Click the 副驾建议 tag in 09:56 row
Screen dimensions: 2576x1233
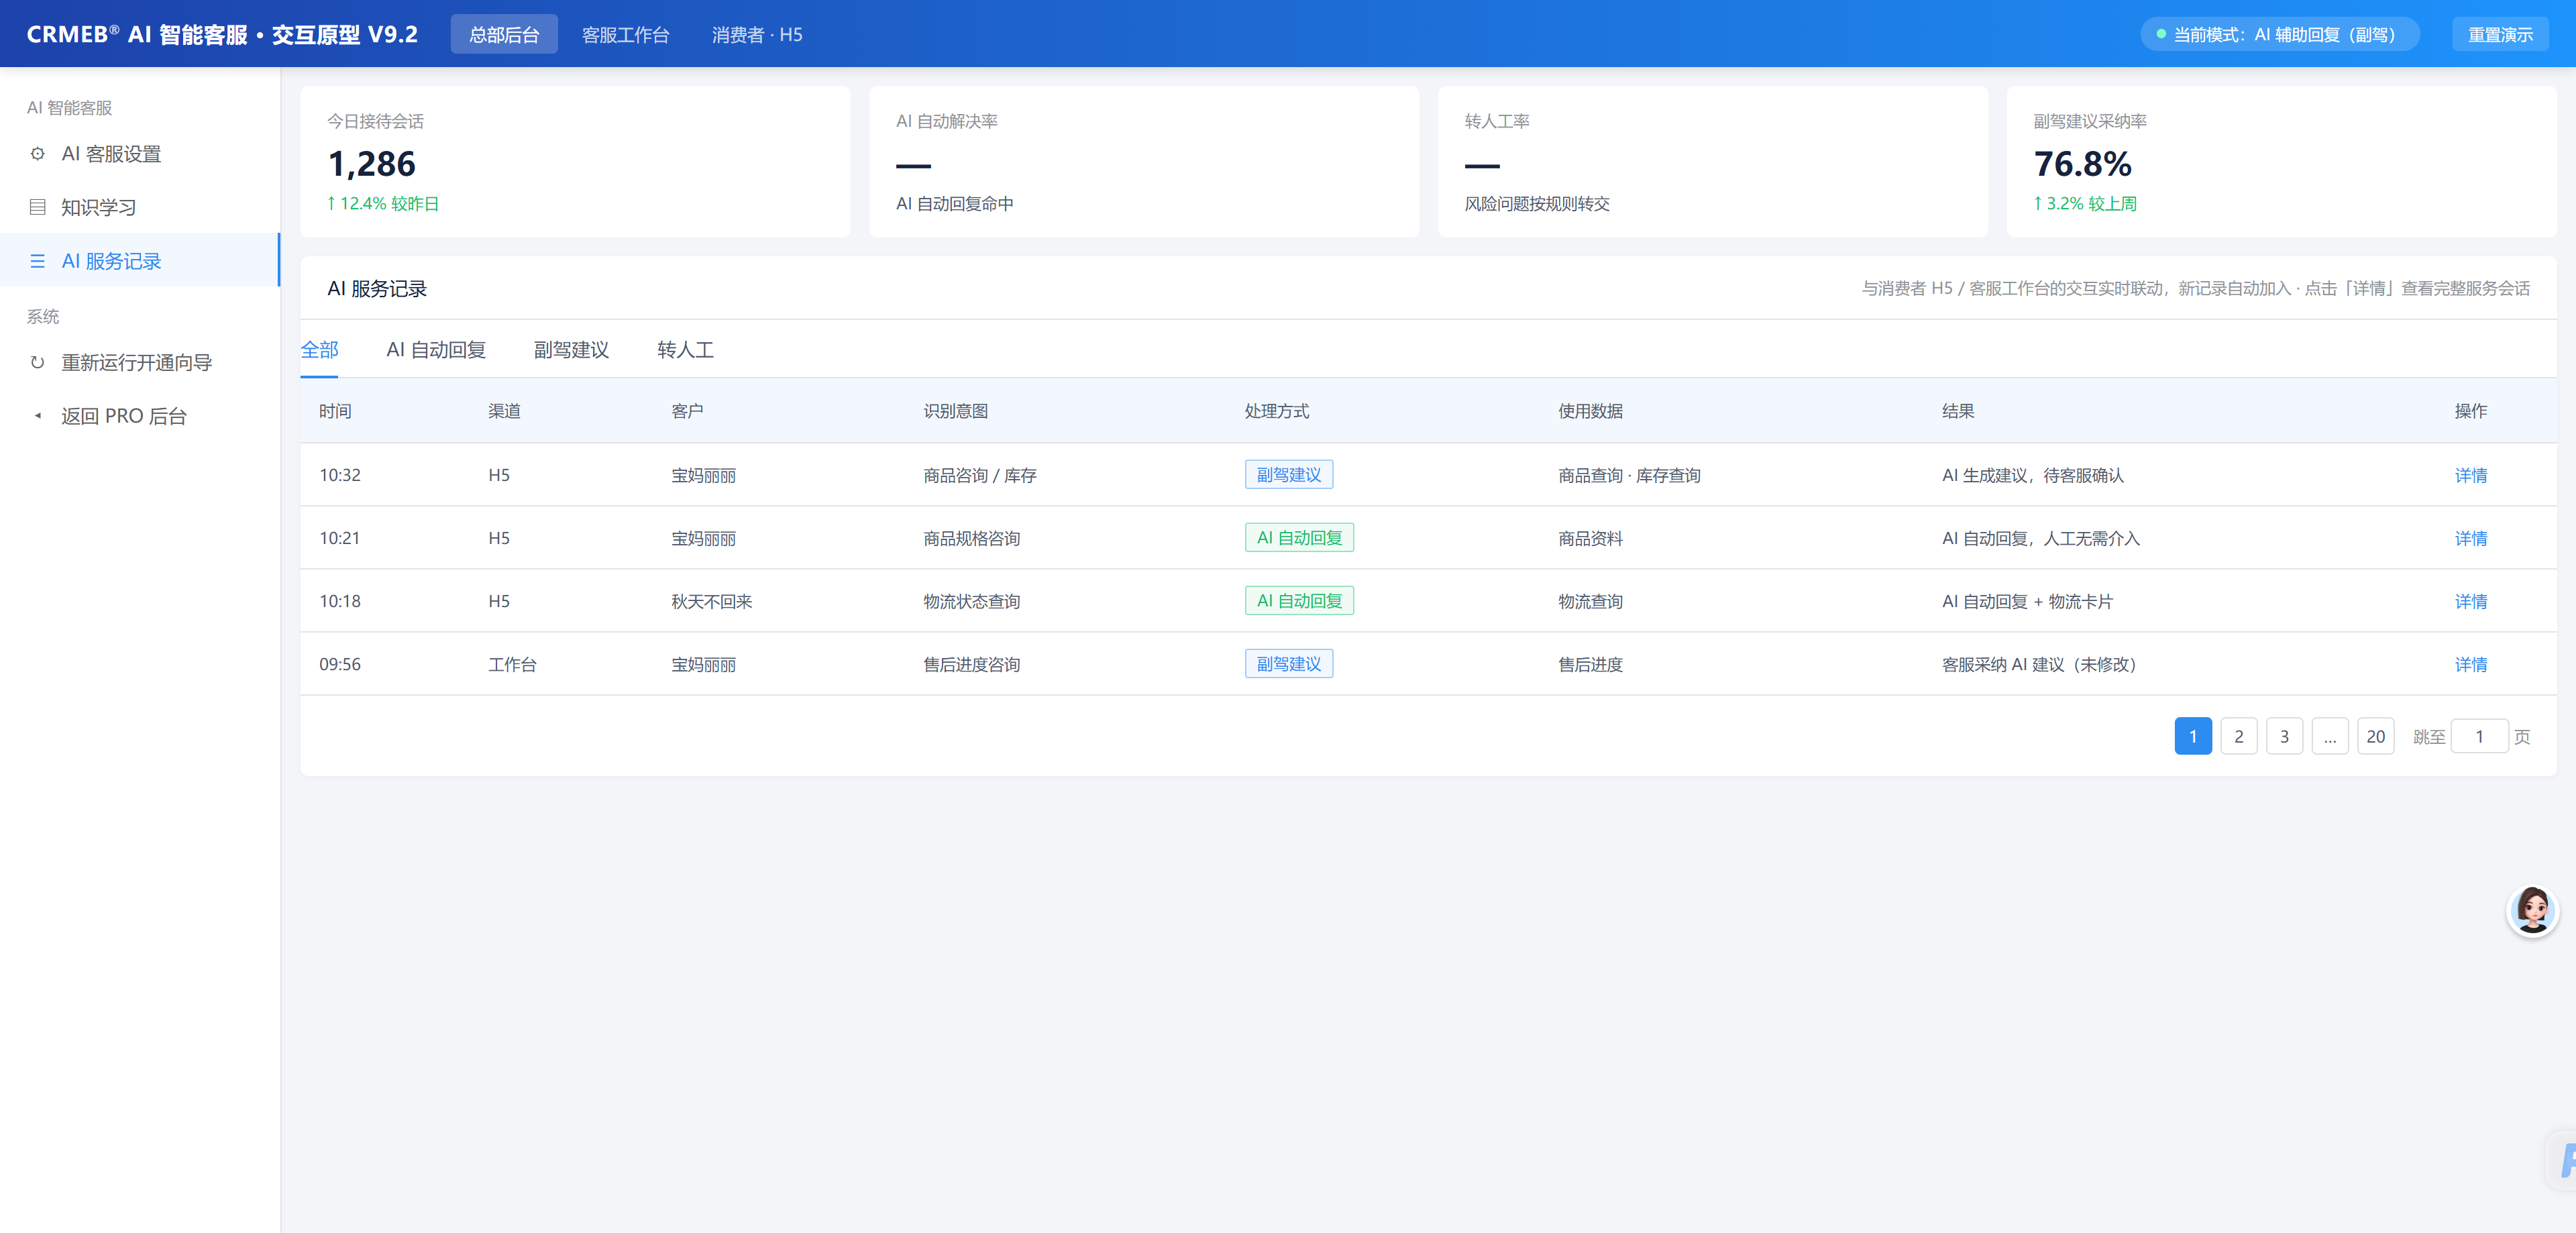pyautogui.click(x=1288, y=663)
